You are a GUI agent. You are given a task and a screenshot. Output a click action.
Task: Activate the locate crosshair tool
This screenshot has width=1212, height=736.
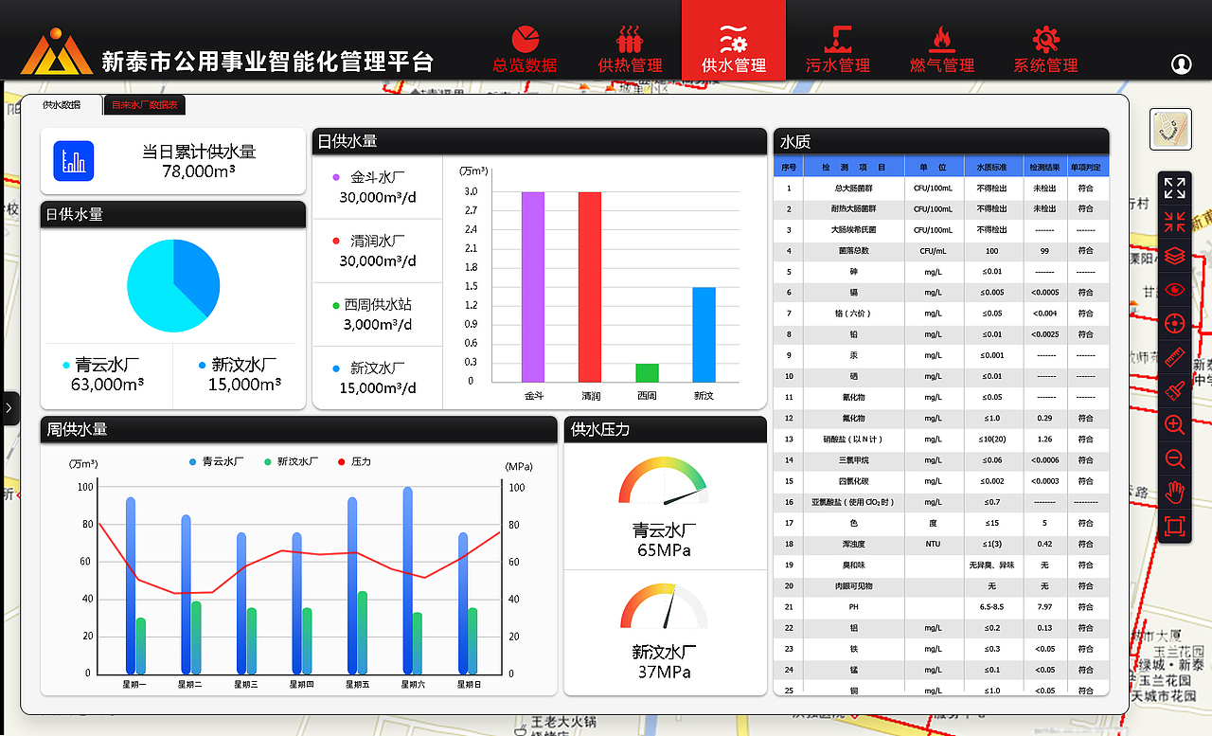tap(1174, 323)
